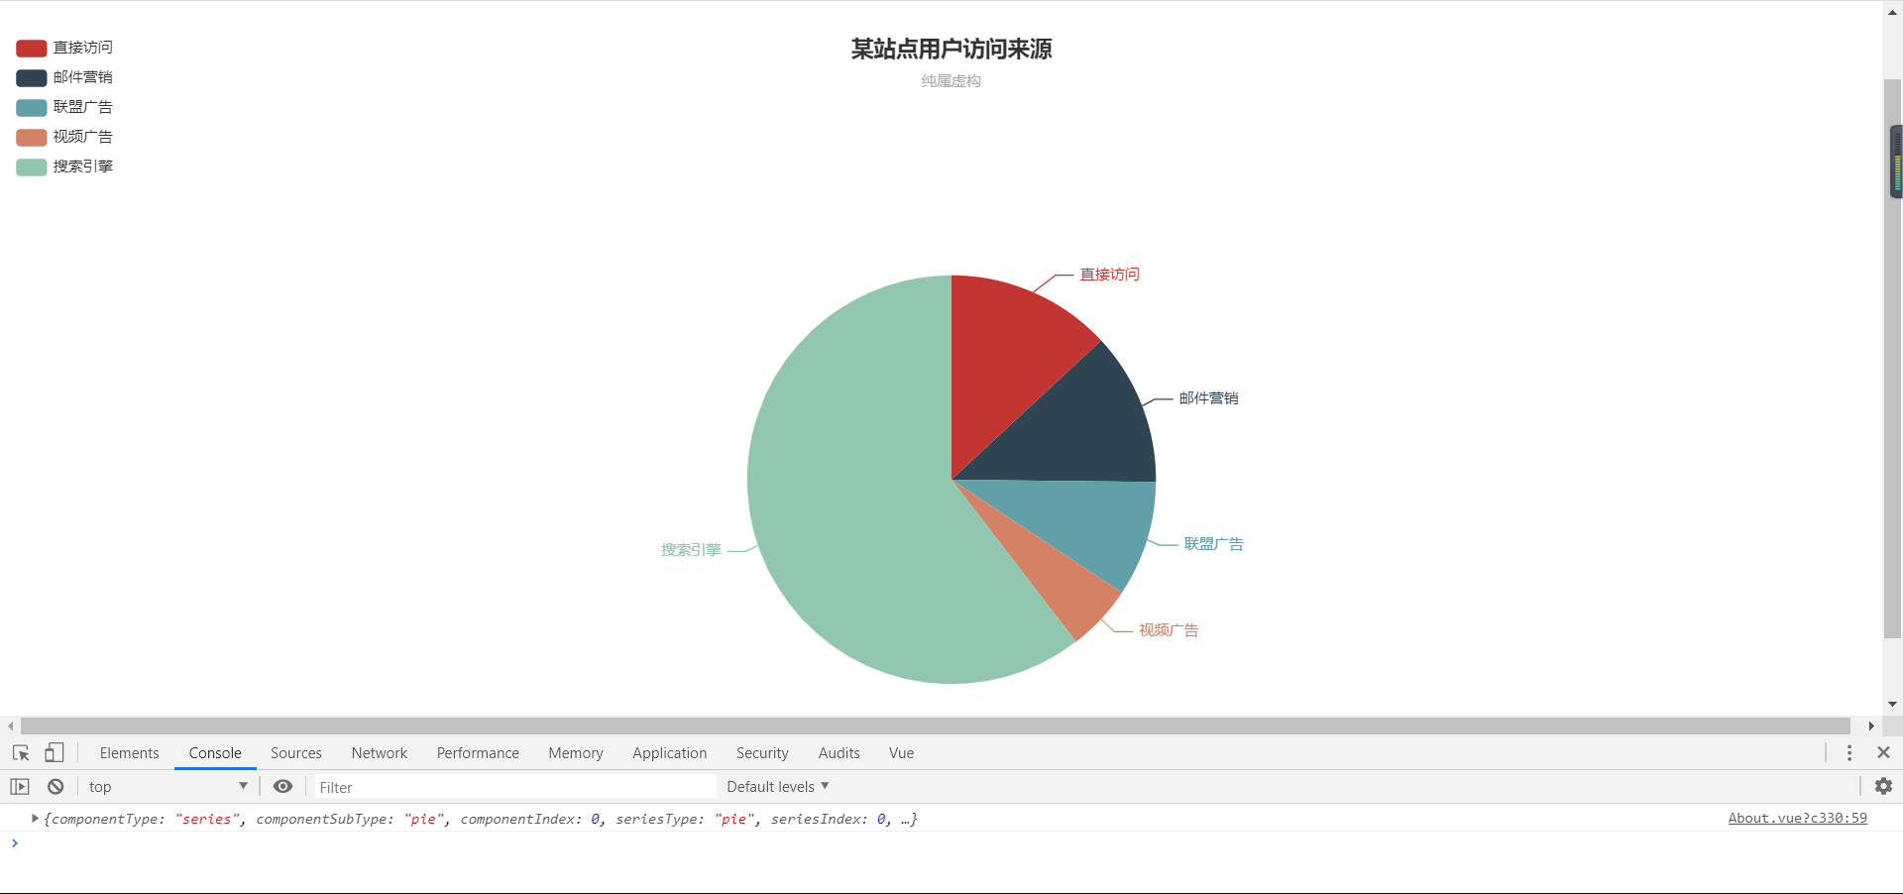The image size is (1903, 894).
Task: Open the DevTools three-dot options menu
Action: click(1848, 753)
